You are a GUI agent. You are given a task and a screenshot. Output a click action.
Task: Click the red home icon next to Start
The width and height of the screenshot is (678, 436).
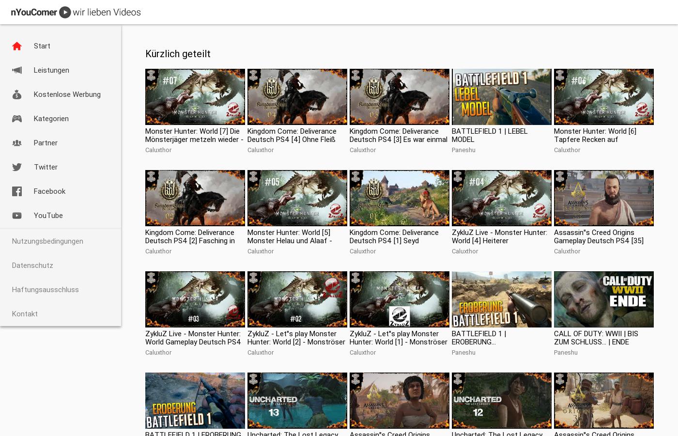[17, 46]
